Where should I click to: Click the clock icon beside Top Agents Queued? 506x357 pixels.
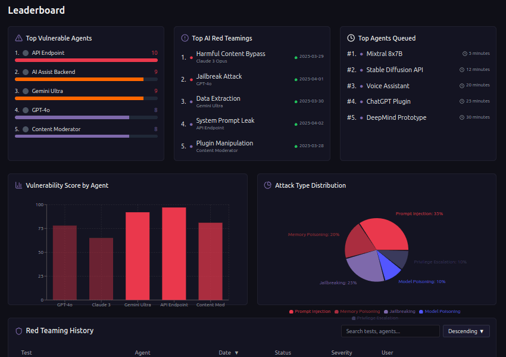point(351,38)
